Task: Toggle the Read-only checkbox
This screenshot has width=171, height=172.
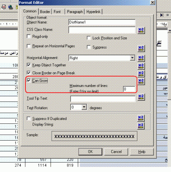Action: (29, 37)
